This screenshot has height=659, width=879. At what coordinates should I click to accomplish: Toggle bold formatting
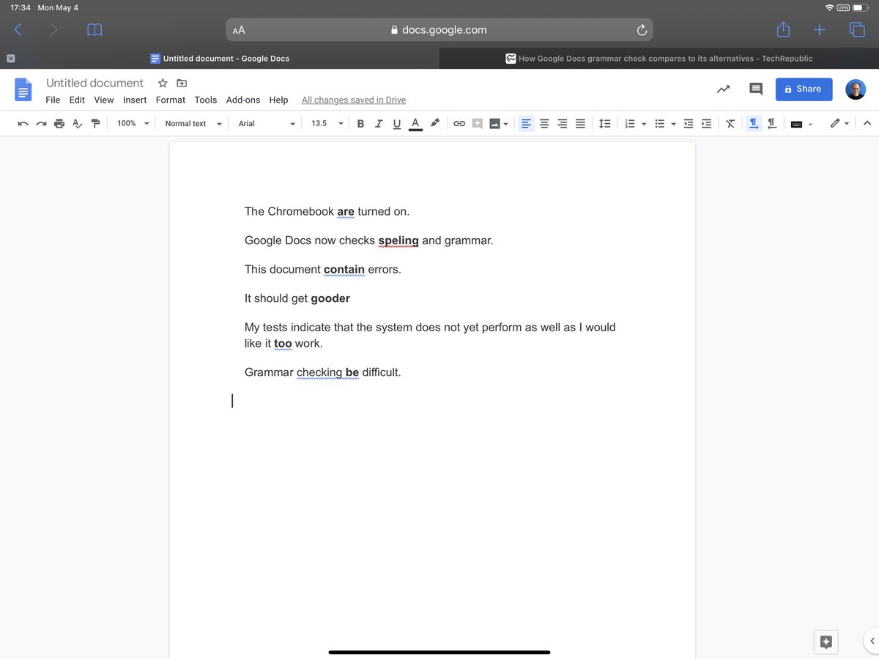point(360,123)
